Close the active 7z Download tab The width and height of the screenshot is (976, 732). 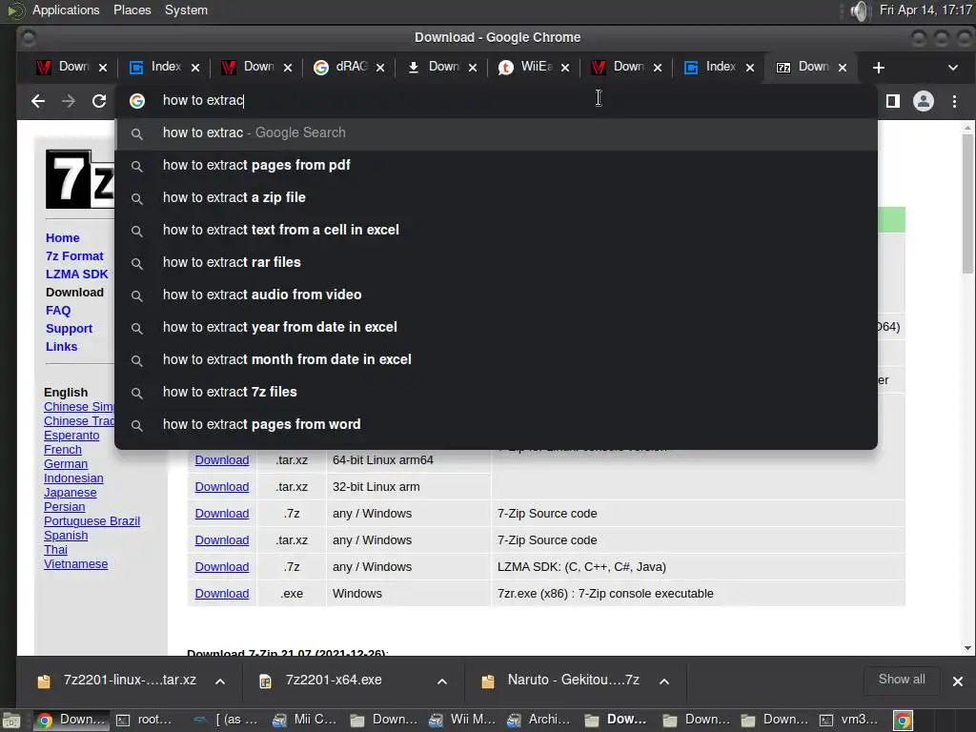point(843,68)
